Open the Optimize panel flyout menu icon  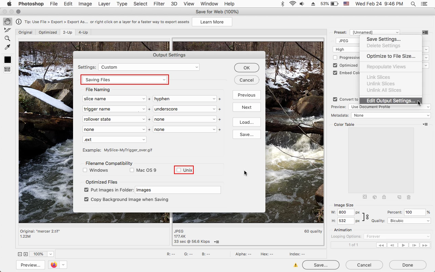coord(425,32)
